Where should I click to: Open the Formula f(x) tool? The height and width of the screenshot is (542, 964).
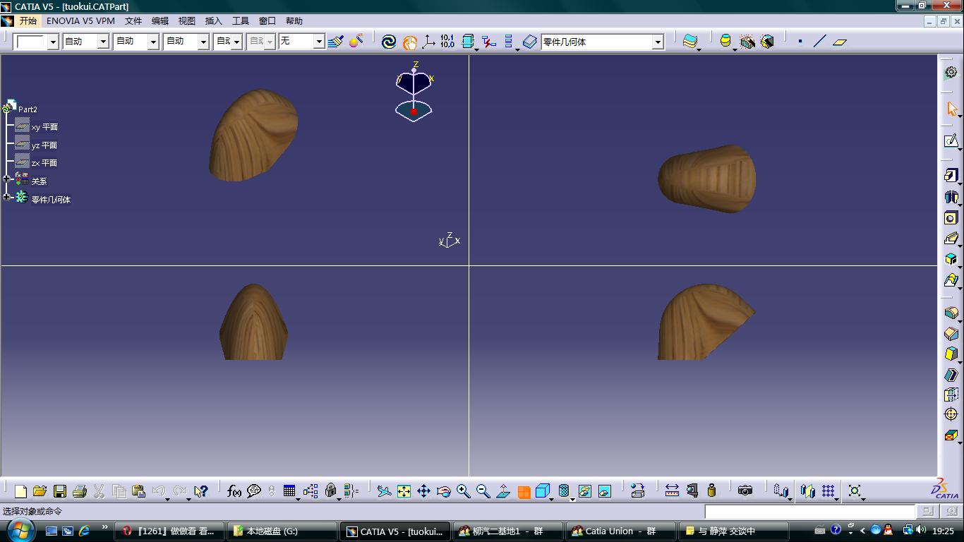tap(234, 491)
